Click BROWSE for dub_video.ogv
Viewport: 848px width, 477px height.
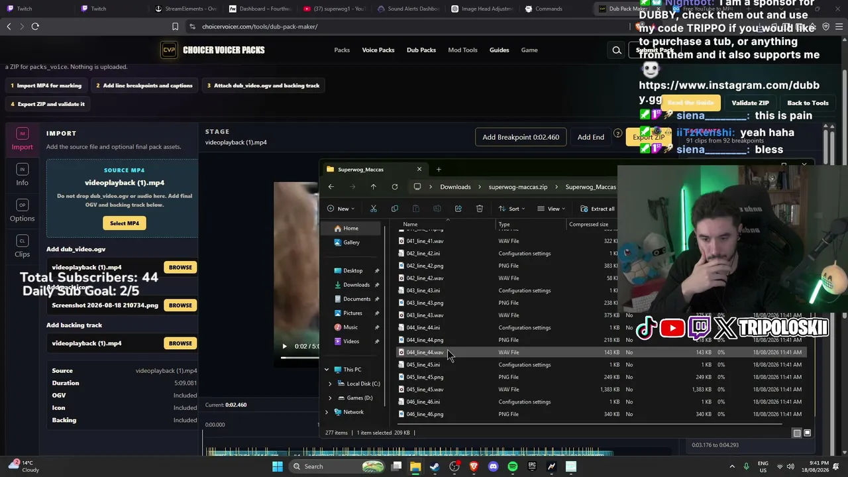pos(180,268)
